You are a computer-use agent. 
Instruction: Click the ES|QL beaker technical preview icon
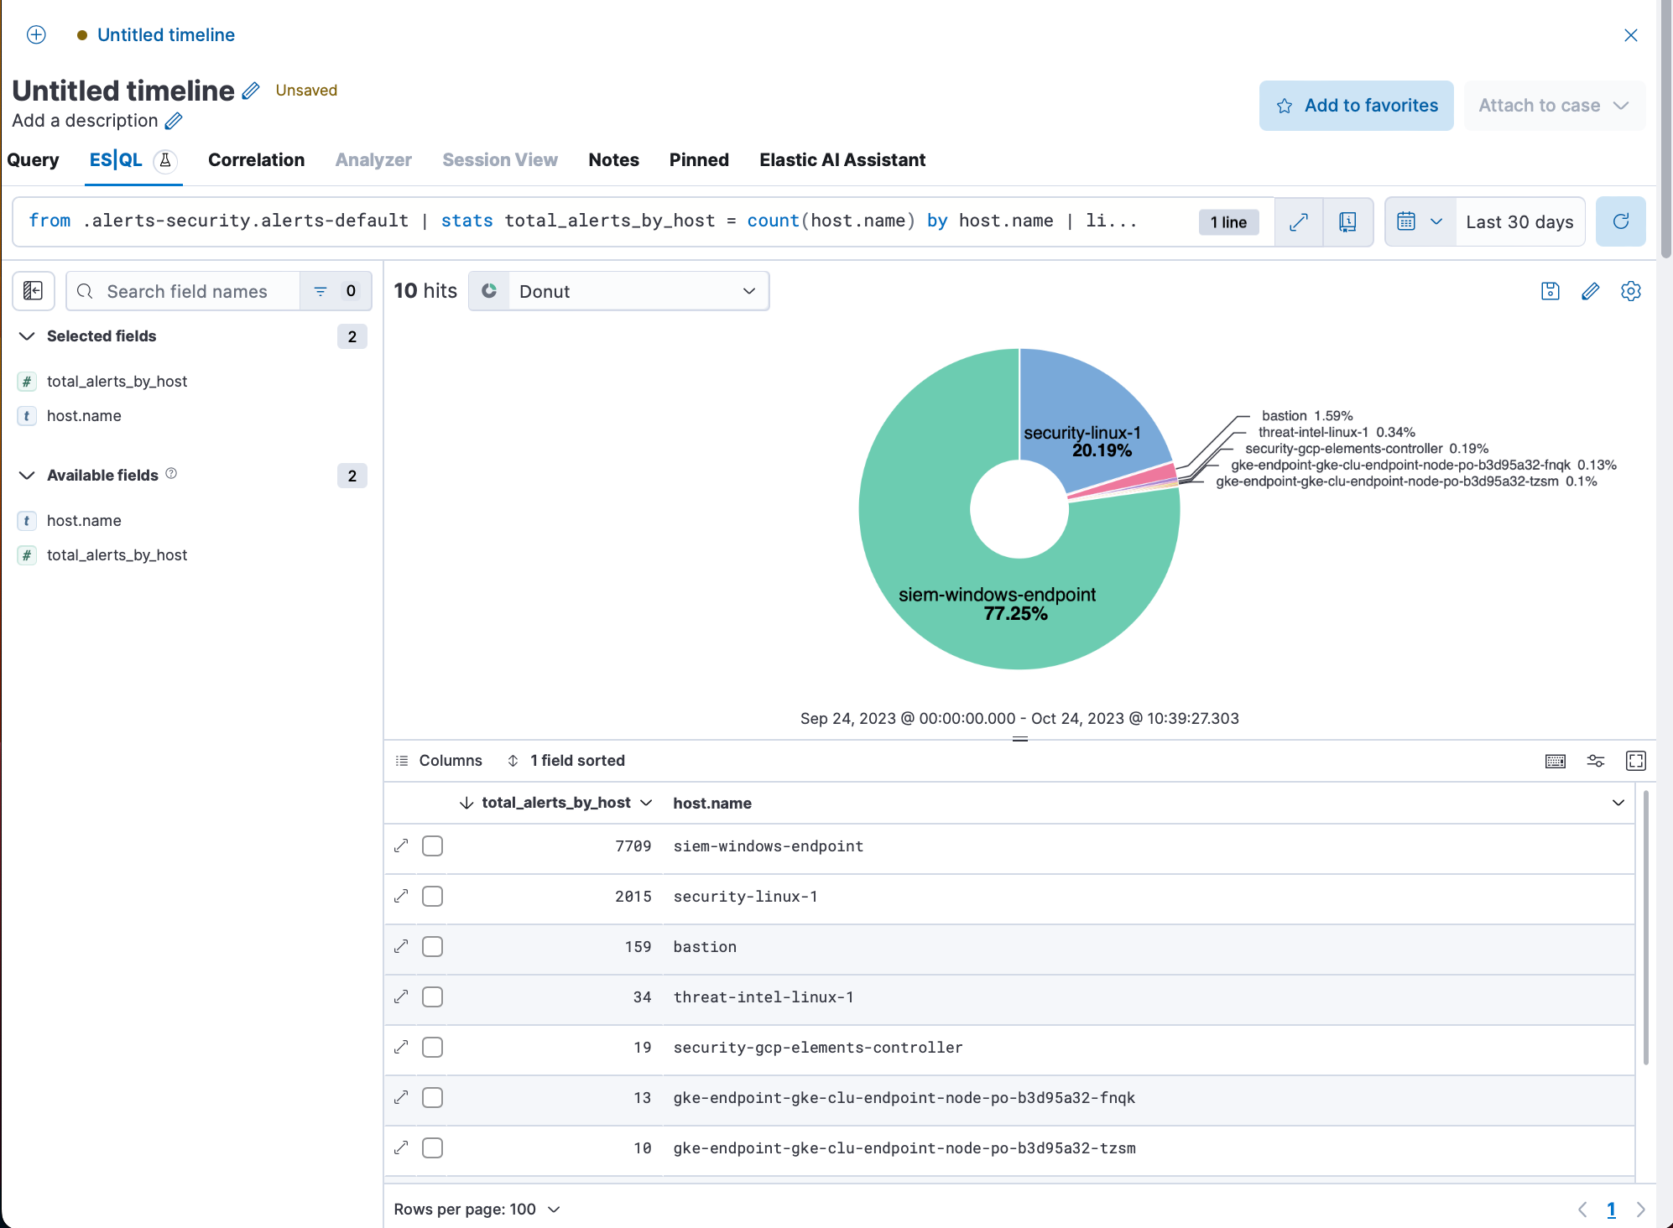(x=165, y=159)
